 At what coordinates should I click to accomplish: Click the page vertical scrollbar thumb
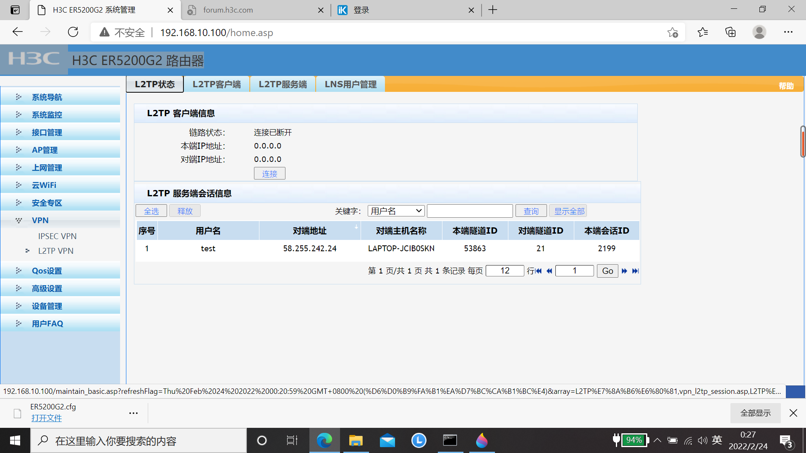[x=803, y=142]
